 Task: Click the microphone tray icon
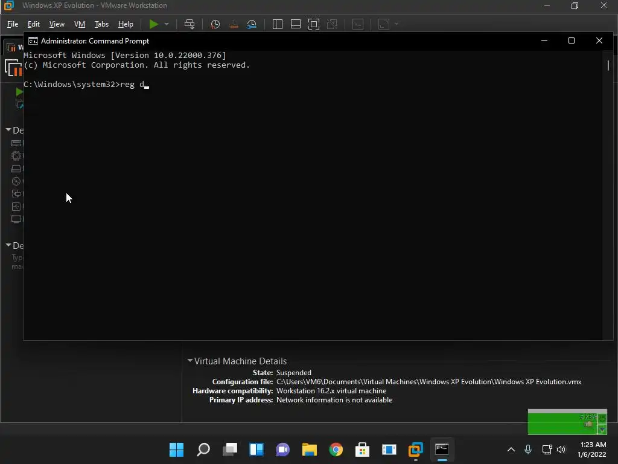528,449
